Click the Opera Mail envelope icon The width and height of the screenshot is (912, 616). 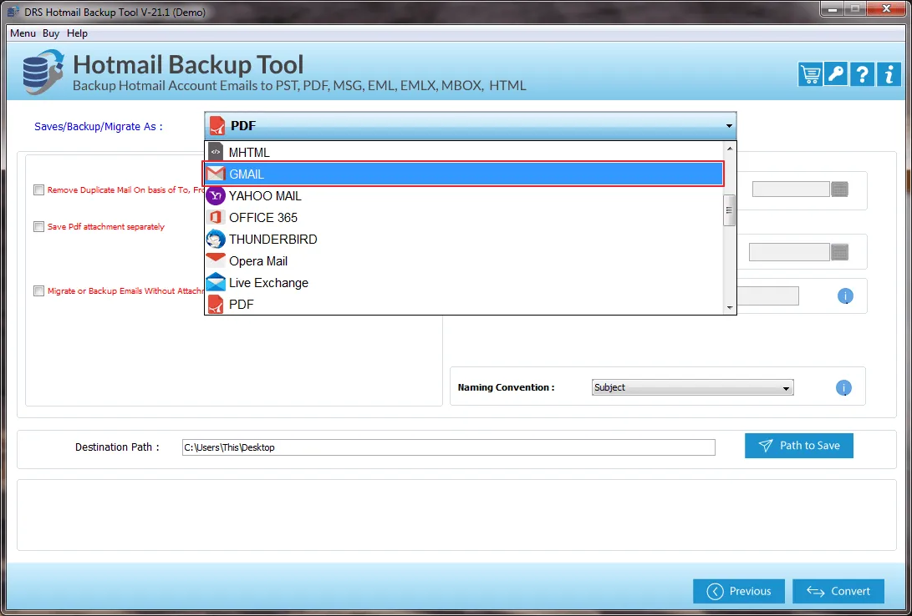click(x=216, y=260)
